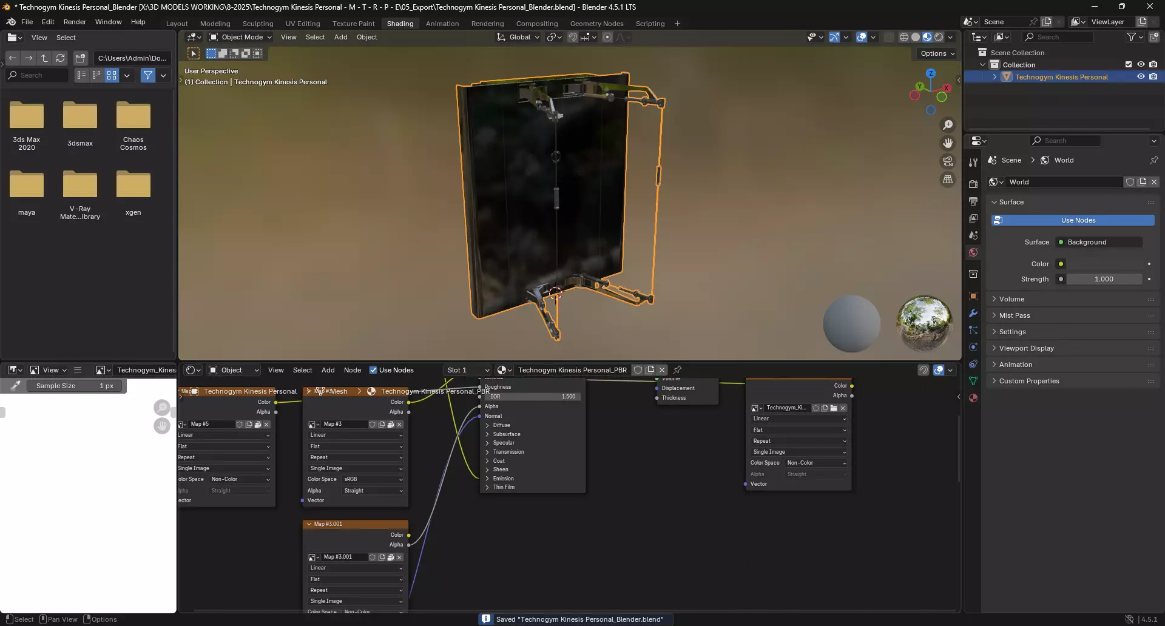Viewport: 1165px width, 626px height.
Task: Click the Strength slider showing 1.000
Action: (x=1104, y=279)
